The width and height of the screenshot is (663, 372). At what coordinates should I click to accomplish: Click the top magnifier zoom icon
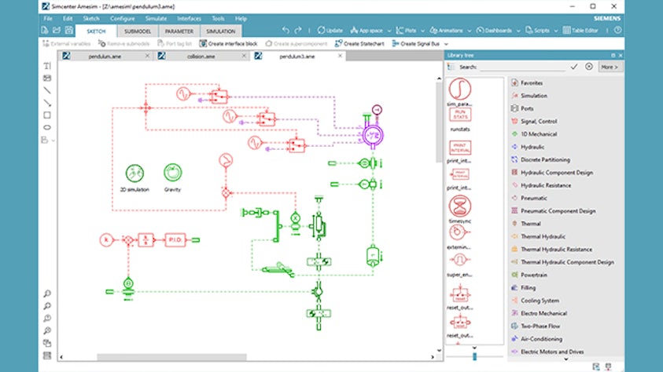(47, 294)
